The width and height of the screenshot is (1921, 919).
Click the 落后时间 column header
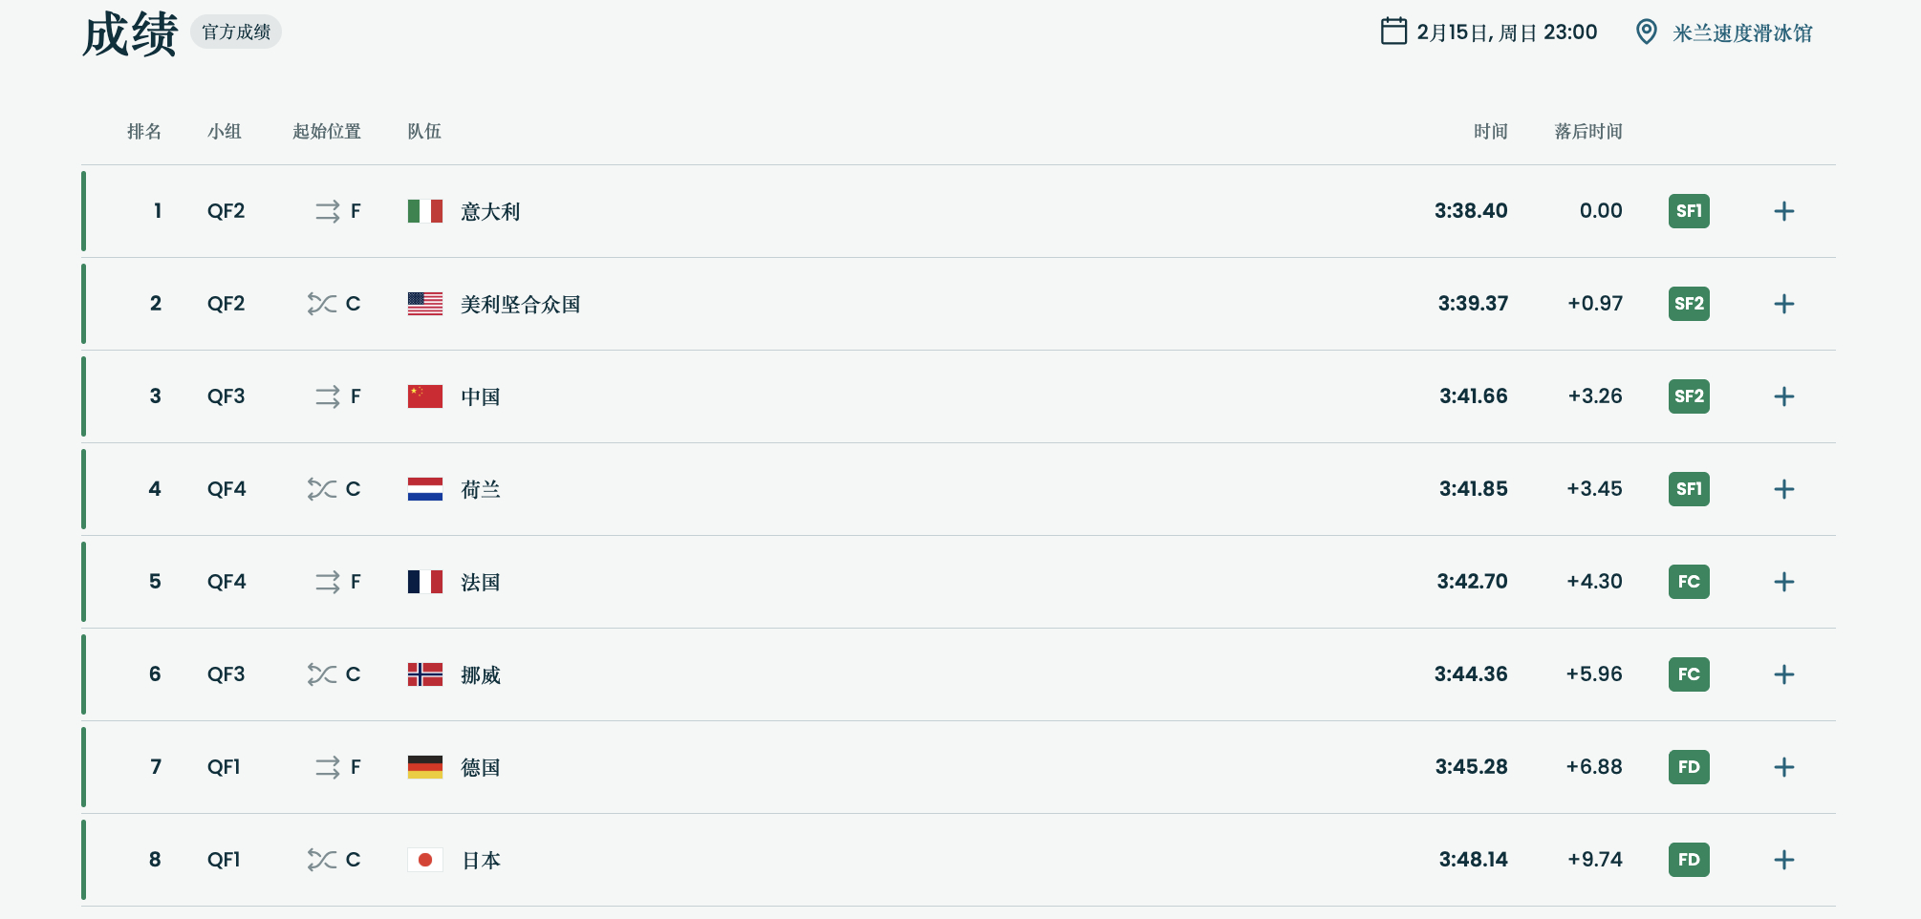click(1587, 131)
